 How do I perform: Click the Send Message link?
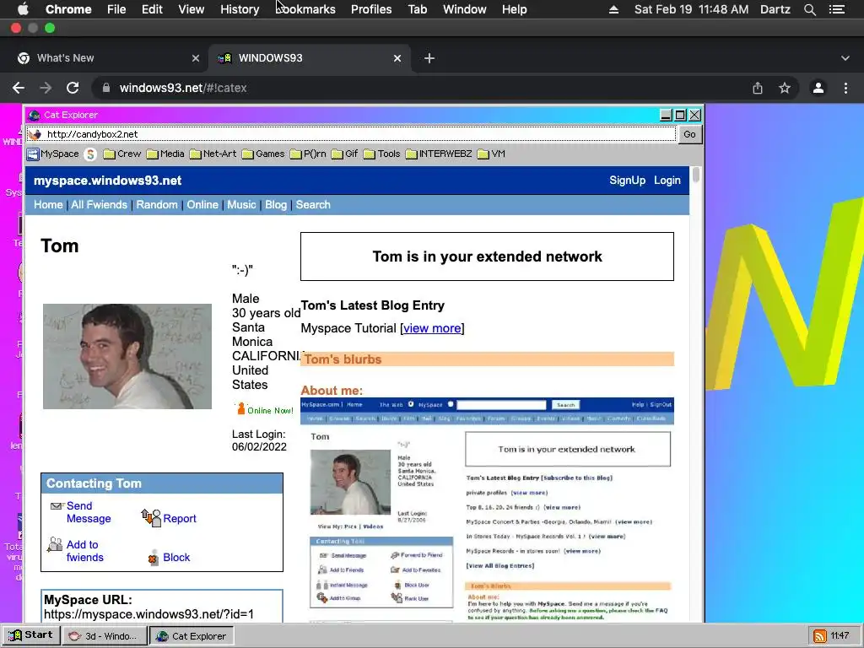89,512
